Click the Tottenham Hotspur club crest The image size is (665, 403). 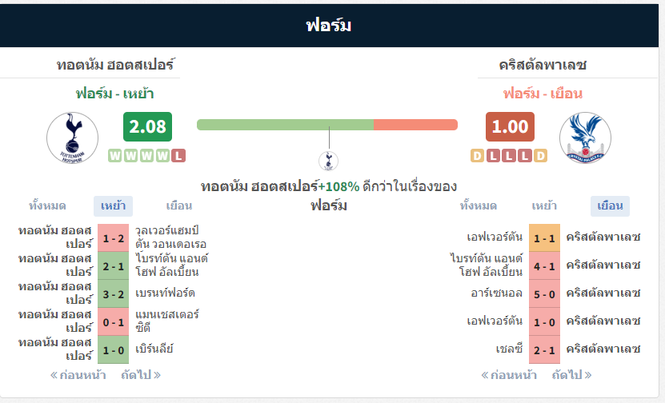(x=73, y=138)
